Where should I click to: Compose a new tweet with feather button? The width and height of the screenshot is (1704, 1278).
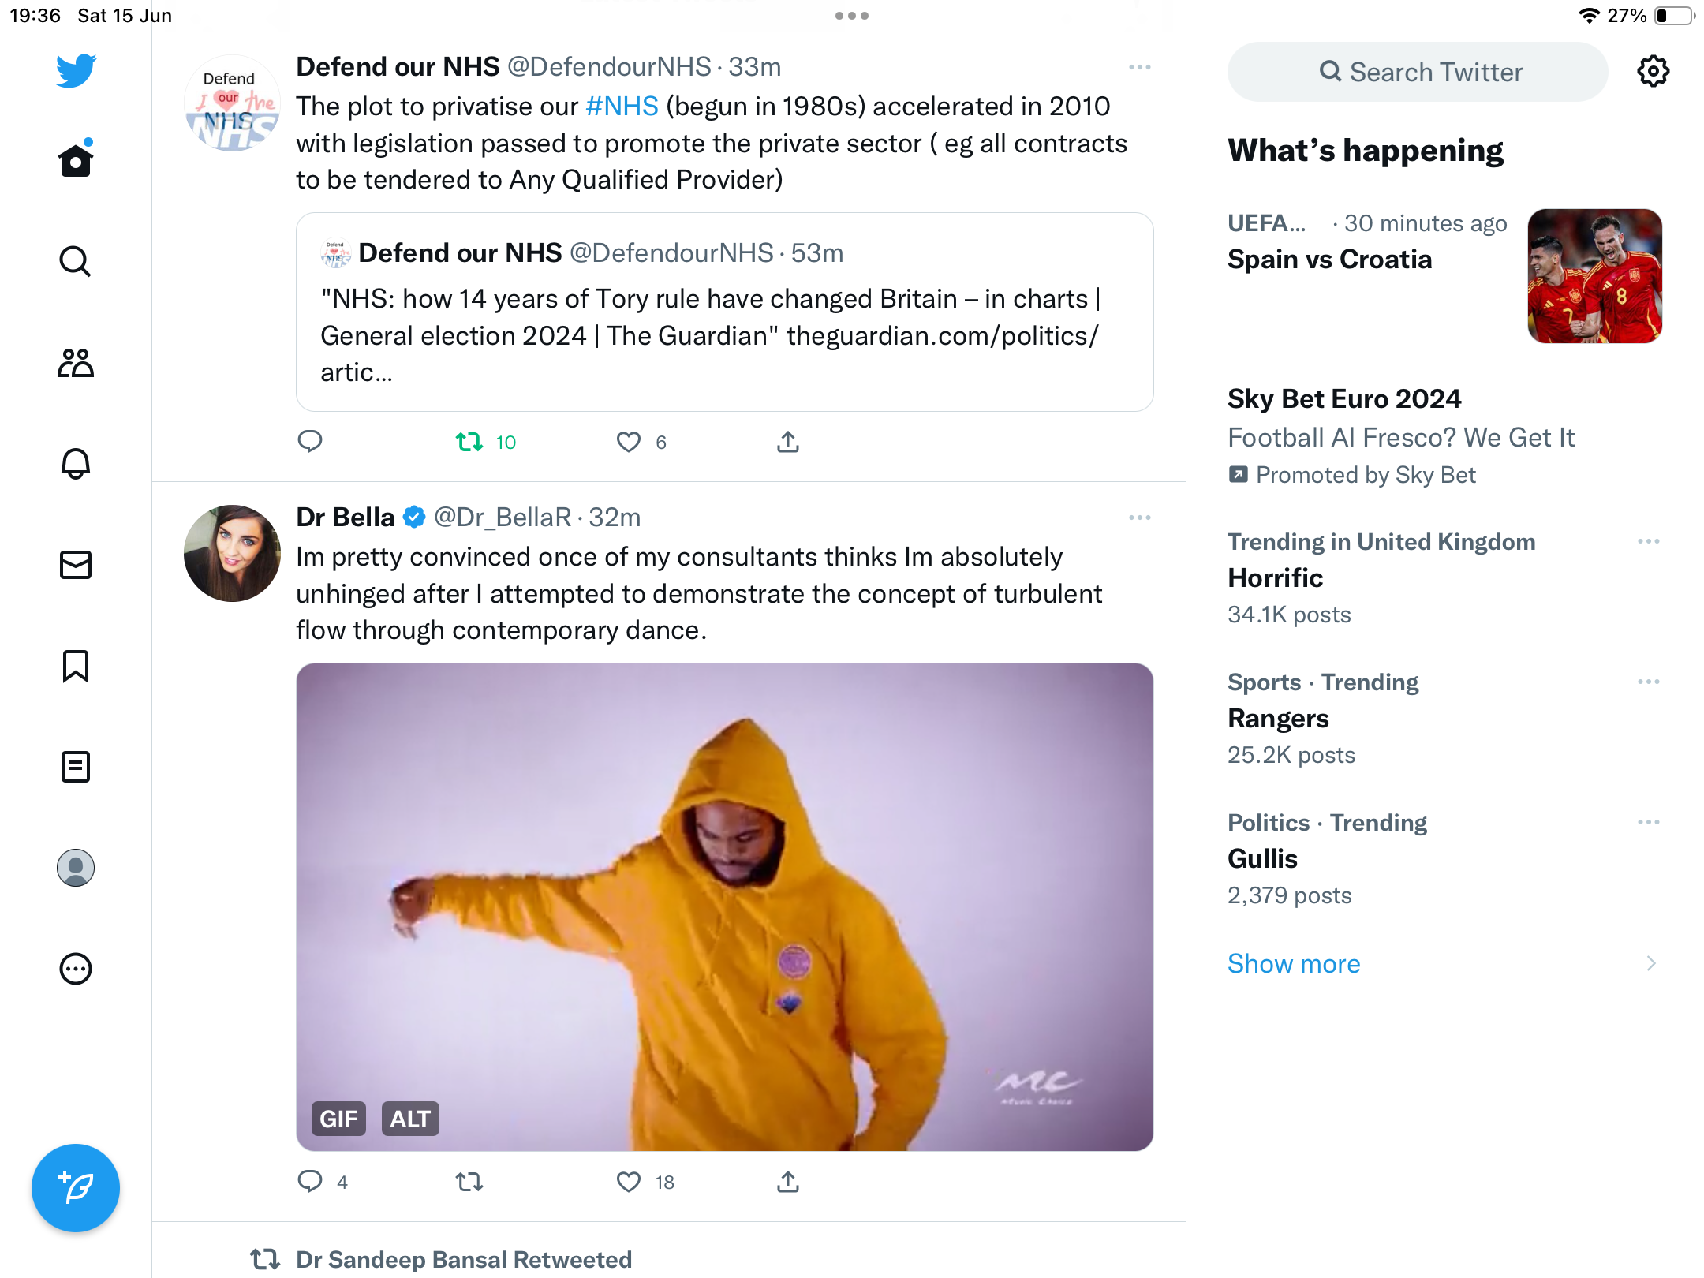pos(76,1188)
